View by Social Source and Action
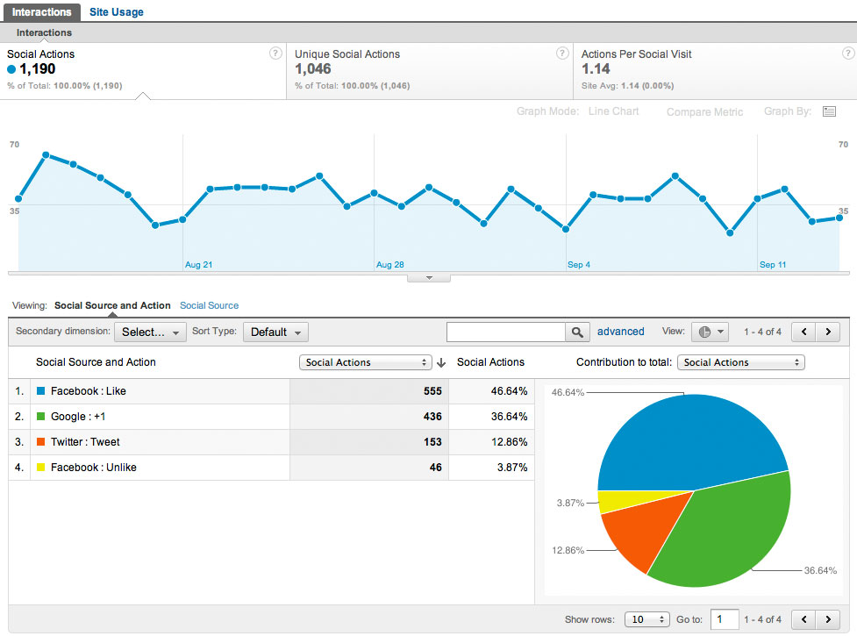Screen dimensions: 857x636 112,305
